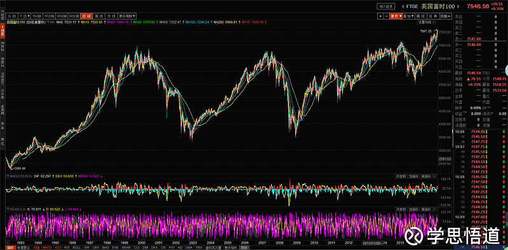The width and height of the screenshot is (508, 250).
Task: Zoom in chart with the plus button
Action: [380, 16]
